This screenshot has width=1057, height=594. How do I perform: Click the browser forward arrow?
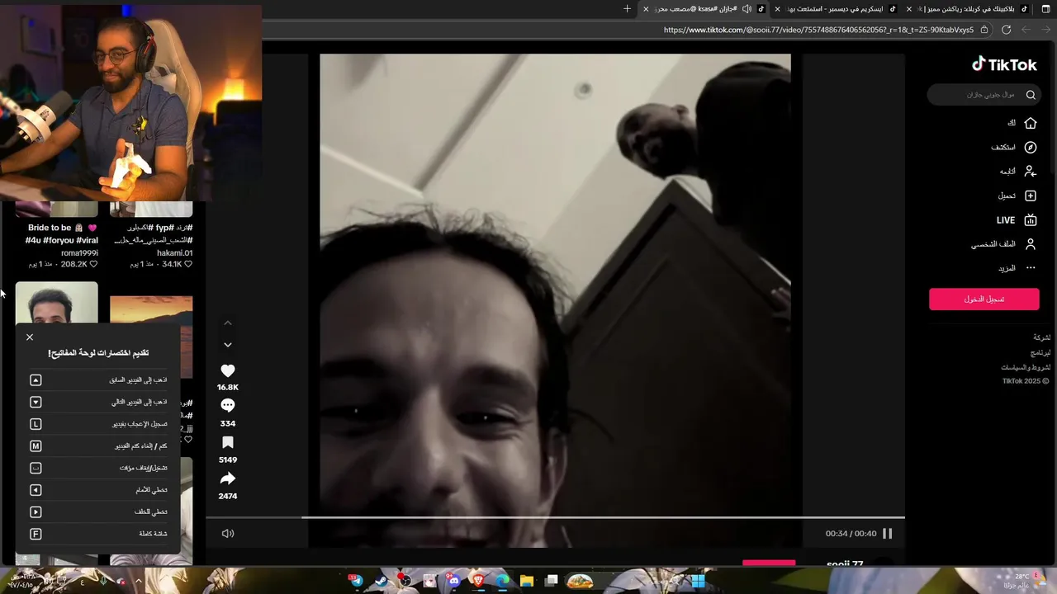tap(1026, 30)
